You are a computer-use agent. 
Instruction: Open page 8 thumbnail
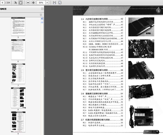18,98
